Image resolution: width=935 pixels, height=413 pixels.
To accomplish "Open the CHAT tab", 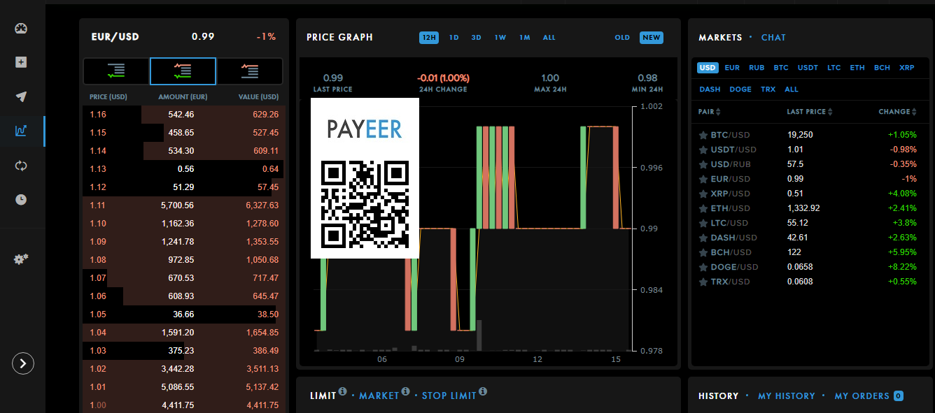I will tap(773, 38).
